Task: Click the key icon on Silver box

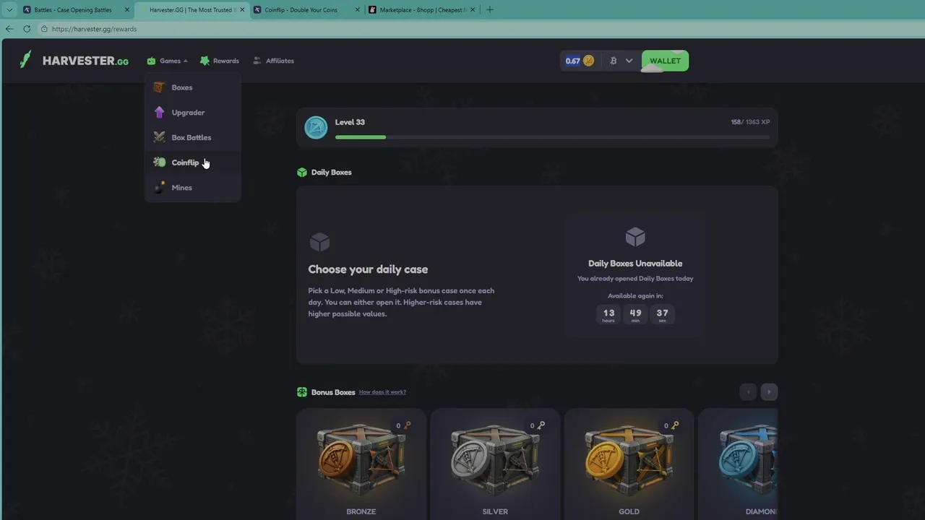Action: tap(541, 425)
